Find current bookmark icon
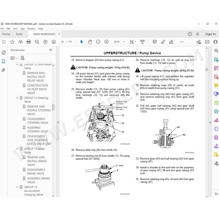Viewport: 219px width, 219px height. (23, 58)
